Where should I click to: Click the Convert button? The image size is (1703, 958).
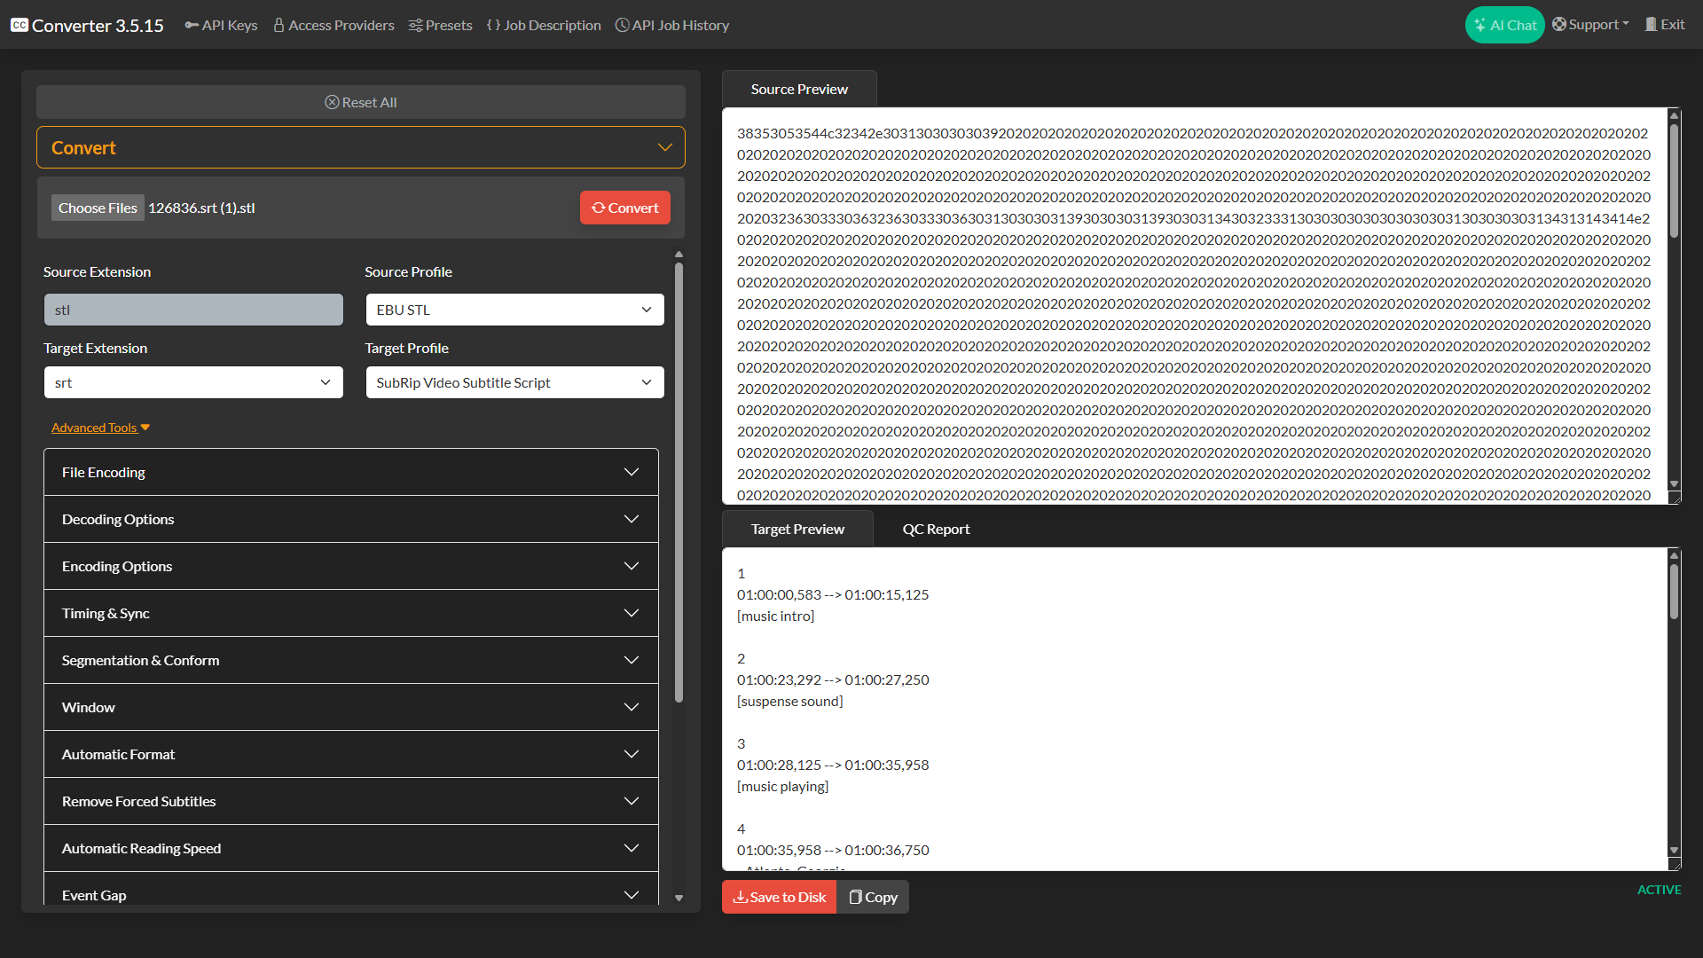point(624,208)
